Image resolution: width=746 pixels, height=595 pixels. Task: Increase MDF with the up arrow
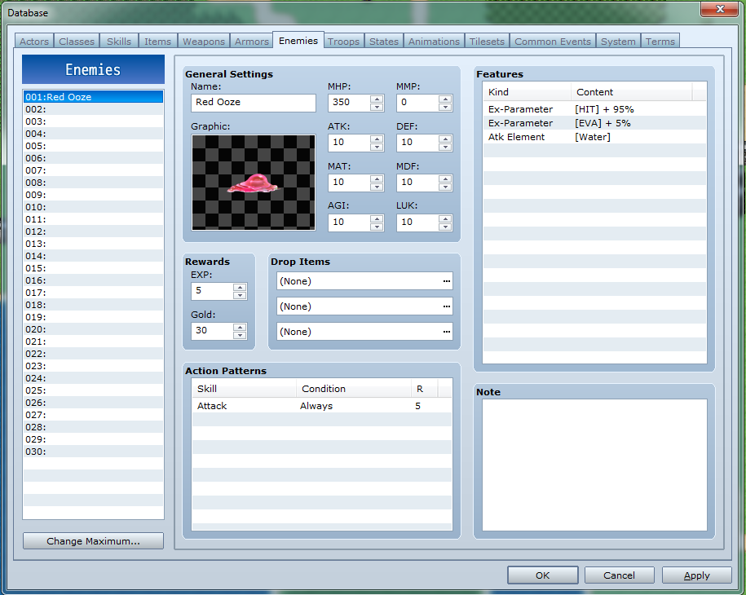[445, 178]
